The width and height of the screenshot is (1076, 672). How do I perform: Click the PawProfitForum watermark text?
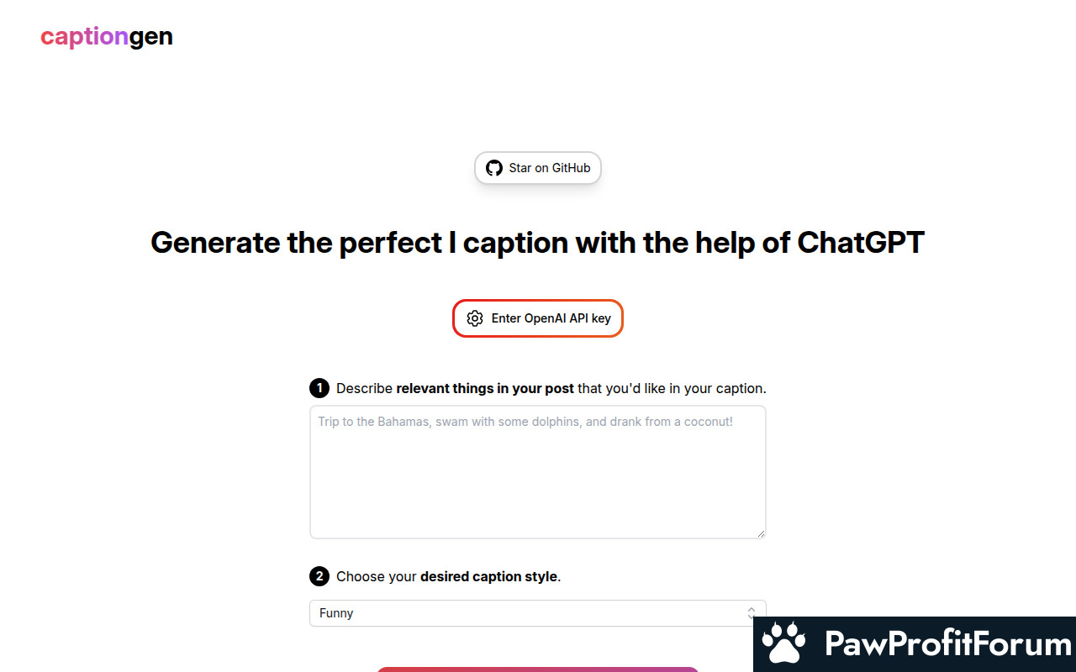point(947,644)
